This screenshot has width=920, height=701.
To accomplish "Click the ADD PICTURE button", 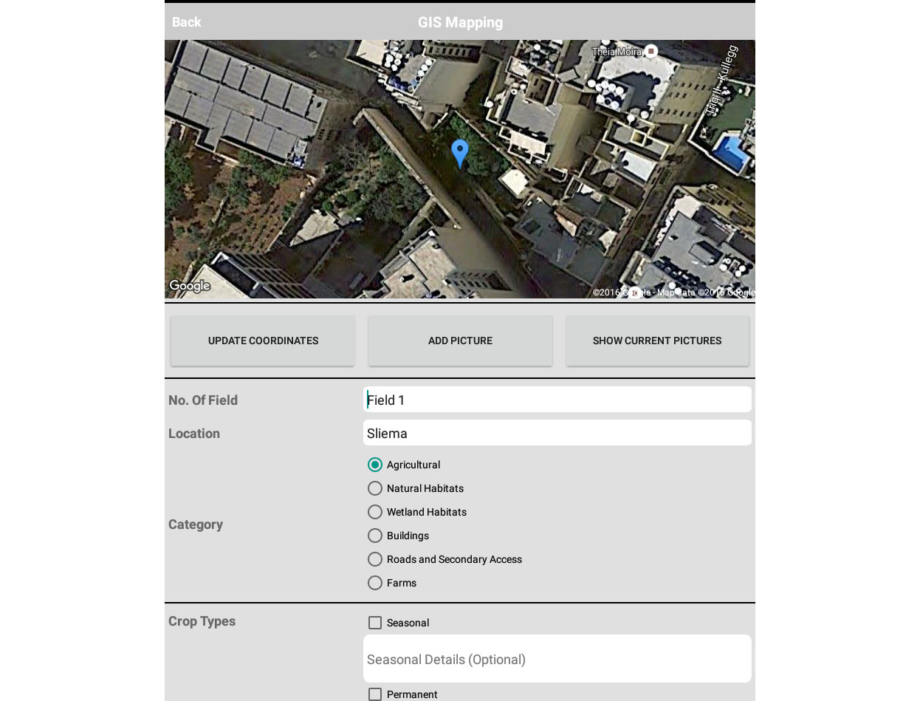I will [x=460, y=341].
